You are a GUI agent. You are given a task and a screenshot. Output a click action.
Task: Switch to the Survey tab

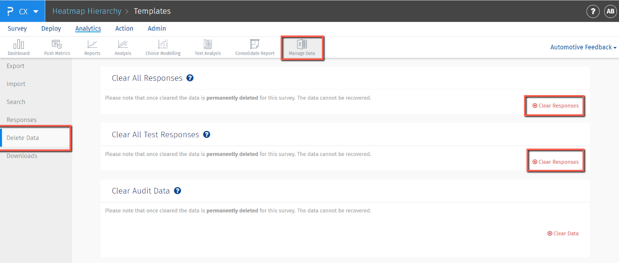point(17,29)
